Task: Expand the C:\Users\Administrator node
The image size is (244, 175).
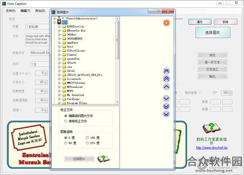Action: pos(55,19)
